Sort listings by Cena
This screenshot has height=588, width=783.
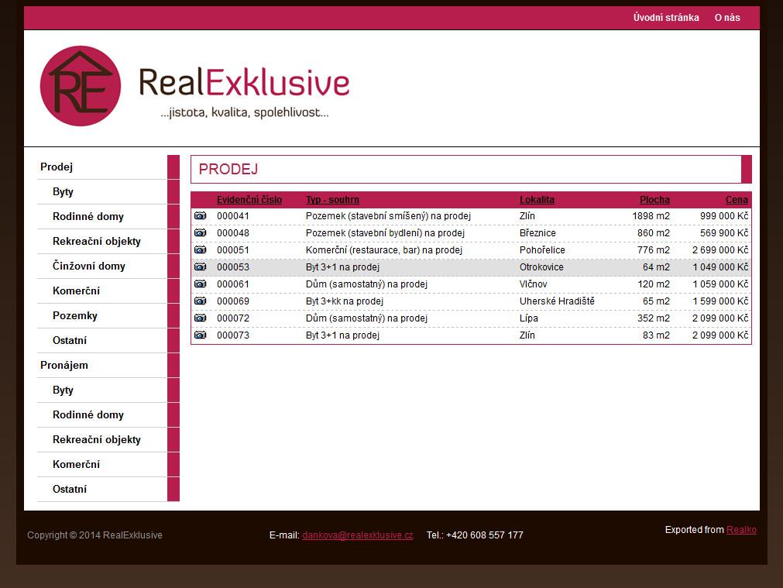[x=737, y=200]
